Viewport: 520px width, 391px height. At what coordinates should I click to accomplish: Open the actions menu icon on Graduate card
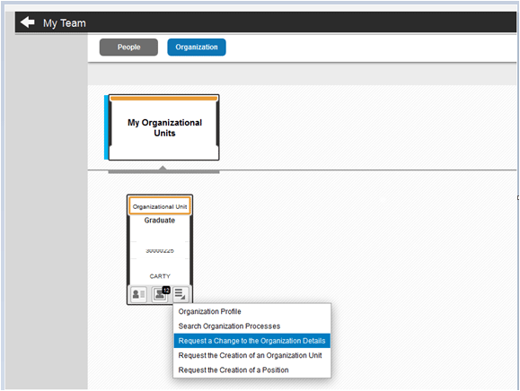(x=181, y=294)
